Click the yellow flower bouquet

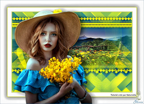coord(60,69)
